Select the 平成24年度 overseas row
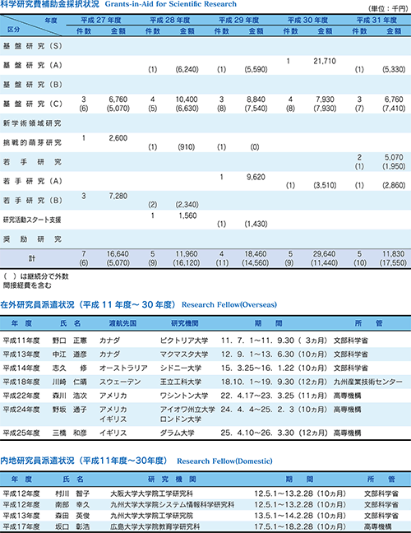The image size is (411, 533). click(x=205, y=415)
